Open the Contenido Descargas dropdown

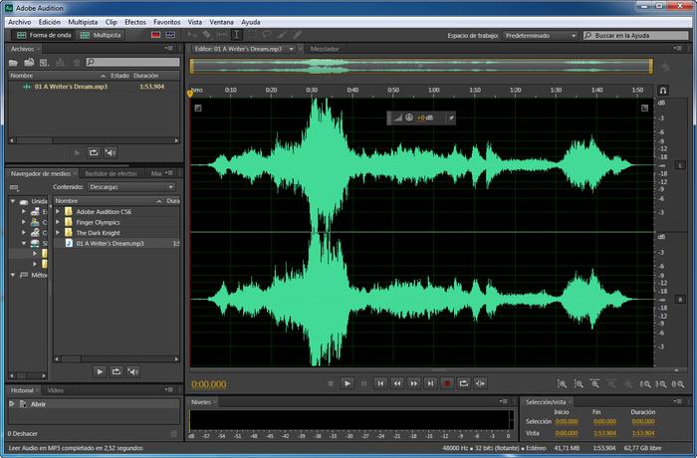pyautogui.click(x=131, y=187)
